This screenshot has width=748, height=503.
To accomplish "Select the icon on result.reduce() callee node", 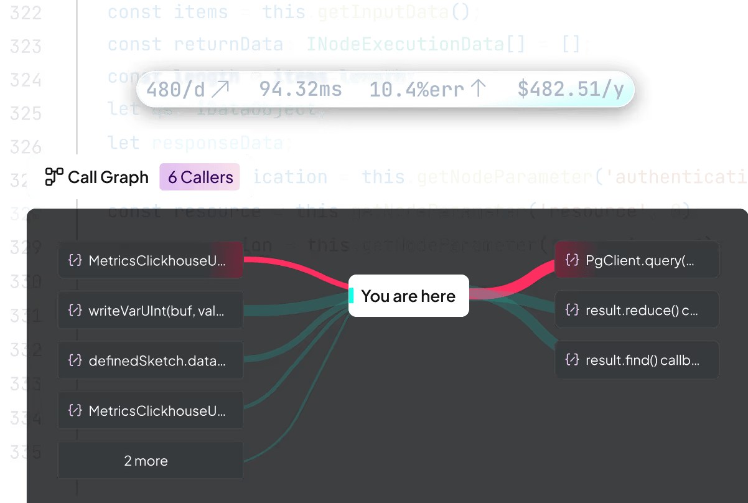I will click(572, 309).
